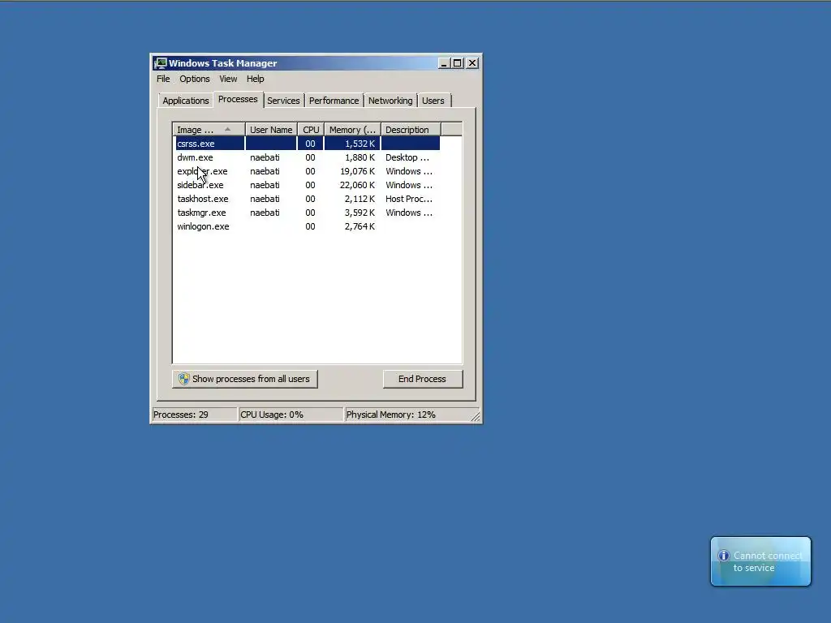The width and height of the screenshot is (831, 623).
Task: Click the Cannot connect to service notification
Action: 760,561
